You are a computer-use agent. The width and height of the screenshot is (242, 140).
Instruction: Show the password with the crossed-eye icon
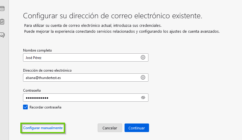click(143, 98)
